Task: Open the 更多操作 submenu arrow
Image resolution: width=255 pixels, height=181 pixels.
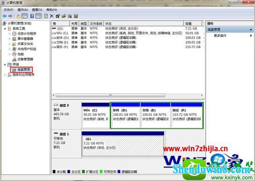Action: click(251, 35)
